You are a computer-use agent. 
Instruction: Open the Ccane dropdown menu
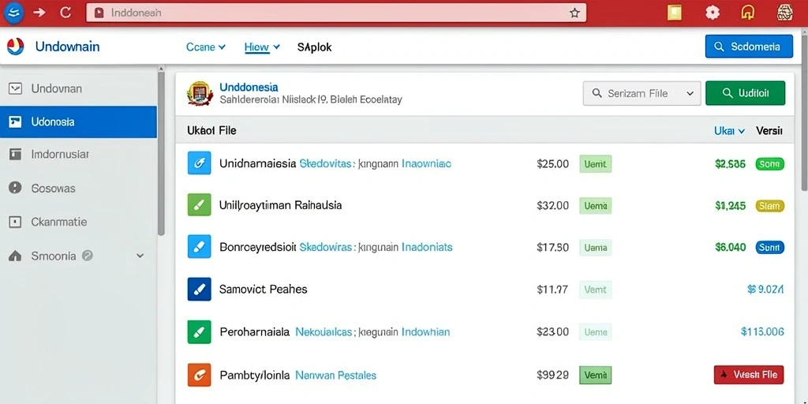pos(206,47)
